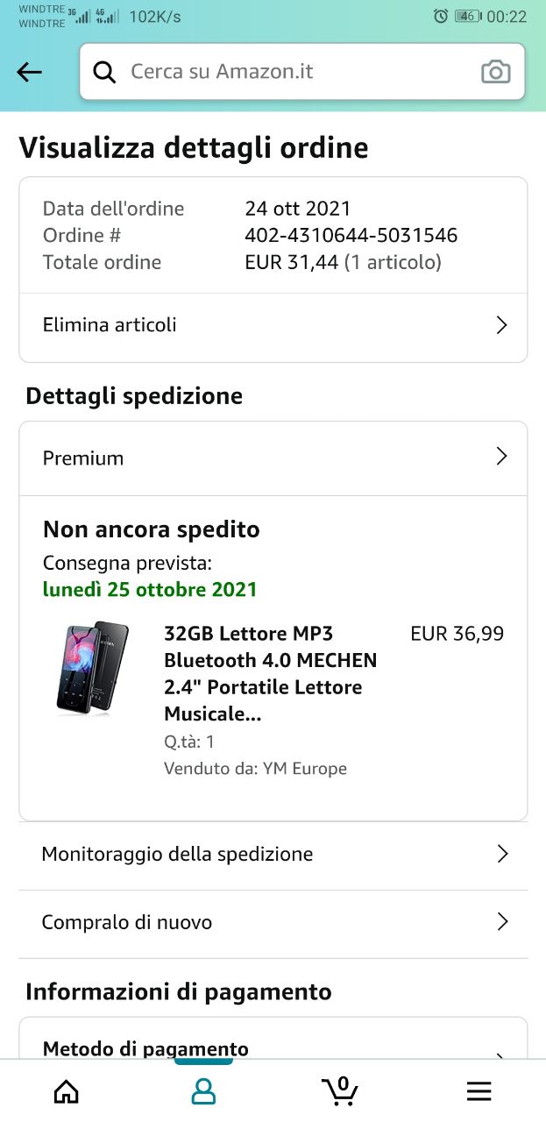This screenshot has width=546, height=1122.
Task: Open Monitoraggio della spedizione chevron
Action: (502, 854)
